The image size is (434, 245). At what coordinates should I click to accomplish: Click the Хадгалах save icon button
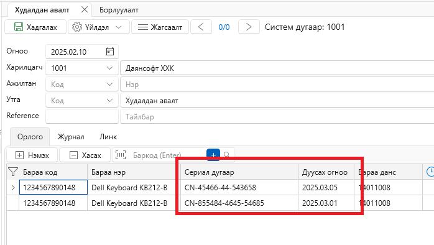(x=35, y=27)
